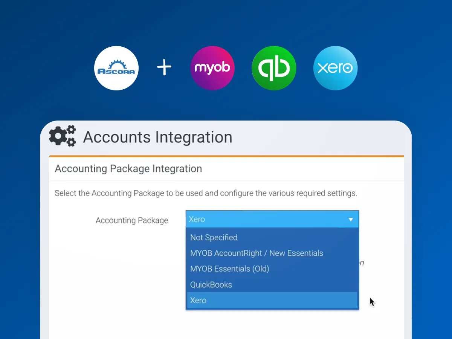The image size is (452, 339).
Task: Click the green QuickBooks logo
Action: [x=274, y=68]
